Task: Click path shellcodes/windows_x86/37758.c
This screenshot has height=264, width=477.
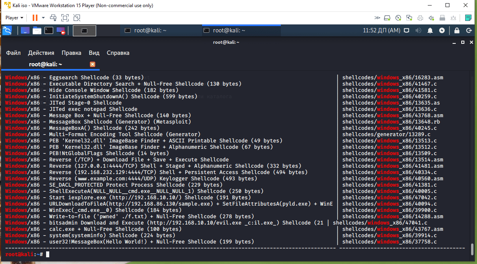Action: click(390, 242)
